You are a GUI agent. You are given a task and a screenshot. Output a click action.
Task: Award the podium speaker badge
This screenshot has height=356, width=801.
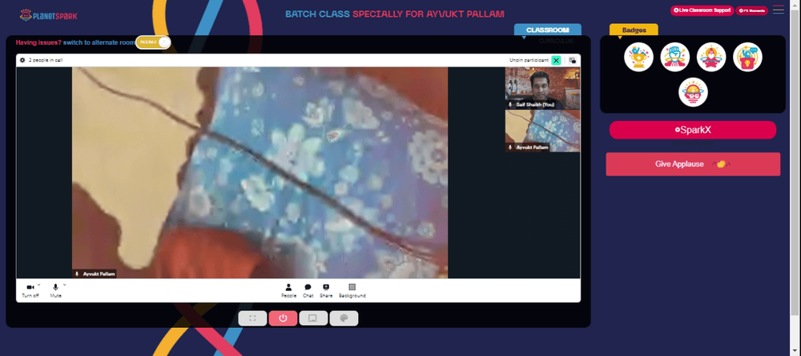click(x=747, y=57)
